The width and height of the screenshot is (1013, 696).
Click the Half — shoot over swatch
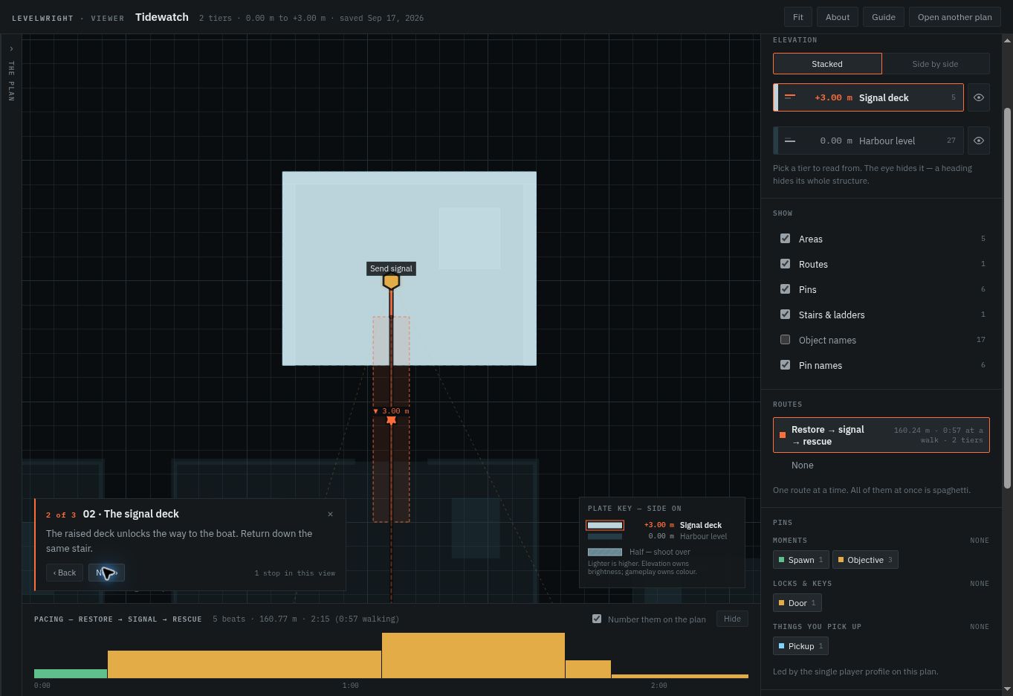click(x=605, y=552)
